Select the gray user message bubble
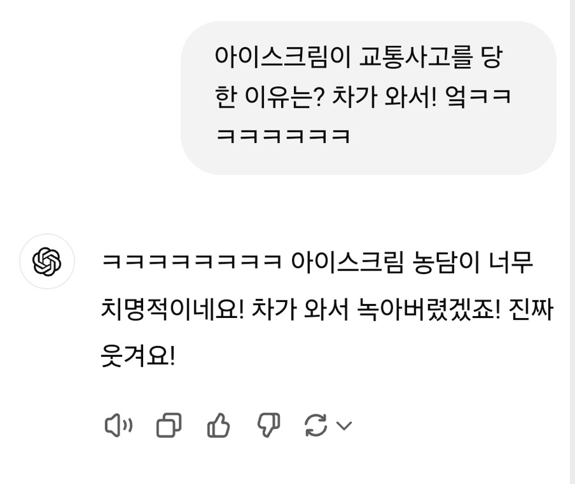Image resolution: width=575 pixels, height=484 pixels. coord(368,98)
